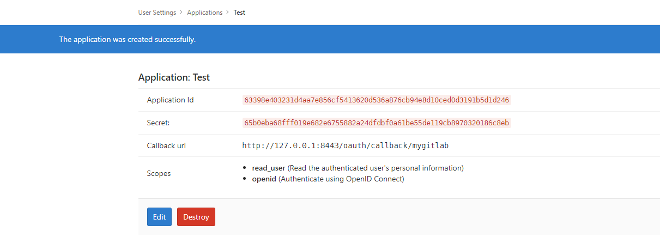Click the chevron after User Settings

click(181, 13)
